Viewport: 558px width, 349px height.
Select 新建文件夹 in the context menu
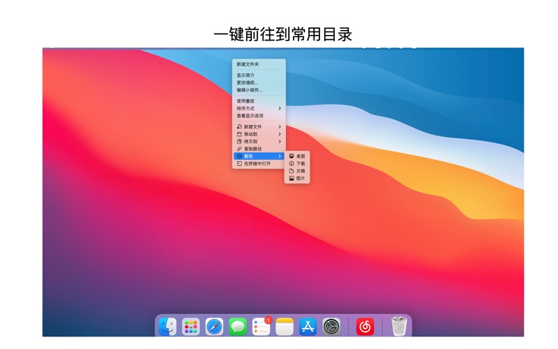(x=259, y=64)
